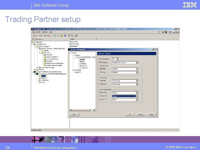This screenshot has height=150, width=200.
Task: Click the WebSphere MQ node icon in tree
Action: pos(35,44)
